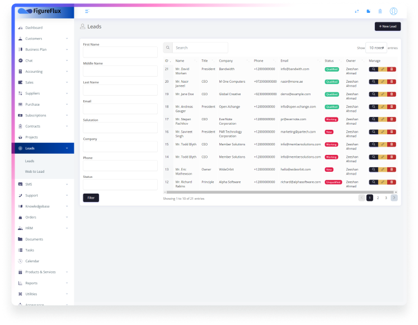Select Leads submenu item
Screen dimensions: 418x325
[x=30, y=161]
